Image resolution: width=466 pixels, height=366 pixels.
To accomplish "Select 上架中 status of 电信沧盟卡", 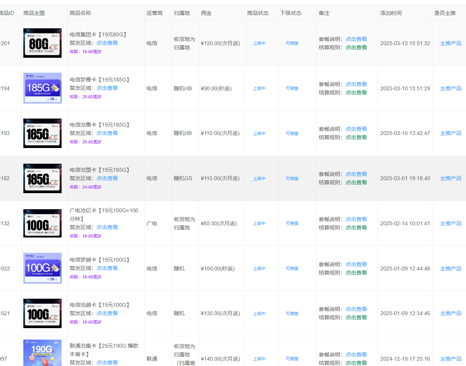I will [x=259, y=179].
